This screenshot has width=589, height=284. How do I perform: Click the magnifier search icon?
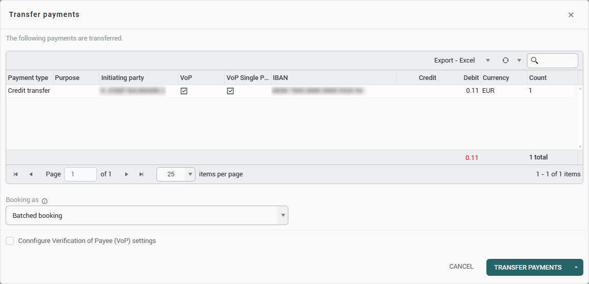535,61
